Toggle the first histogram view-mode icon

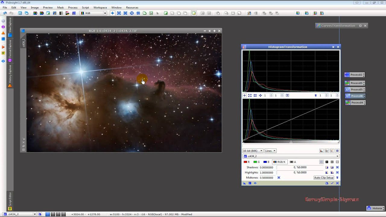tap(321, 151)
